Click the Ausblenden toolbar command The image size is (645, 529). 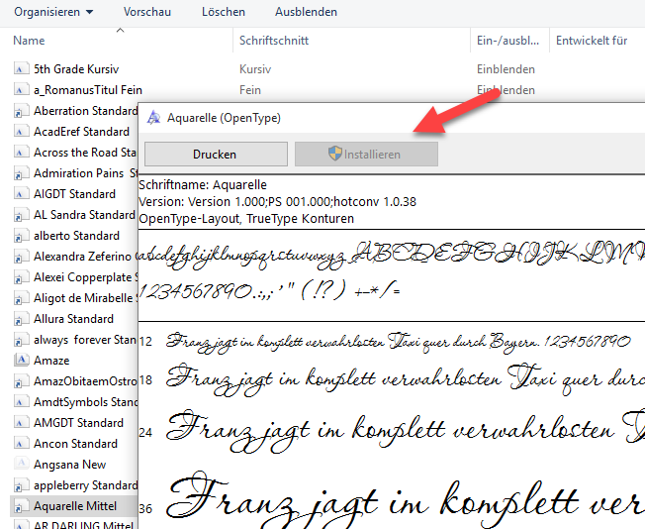[x=308, y=12]
